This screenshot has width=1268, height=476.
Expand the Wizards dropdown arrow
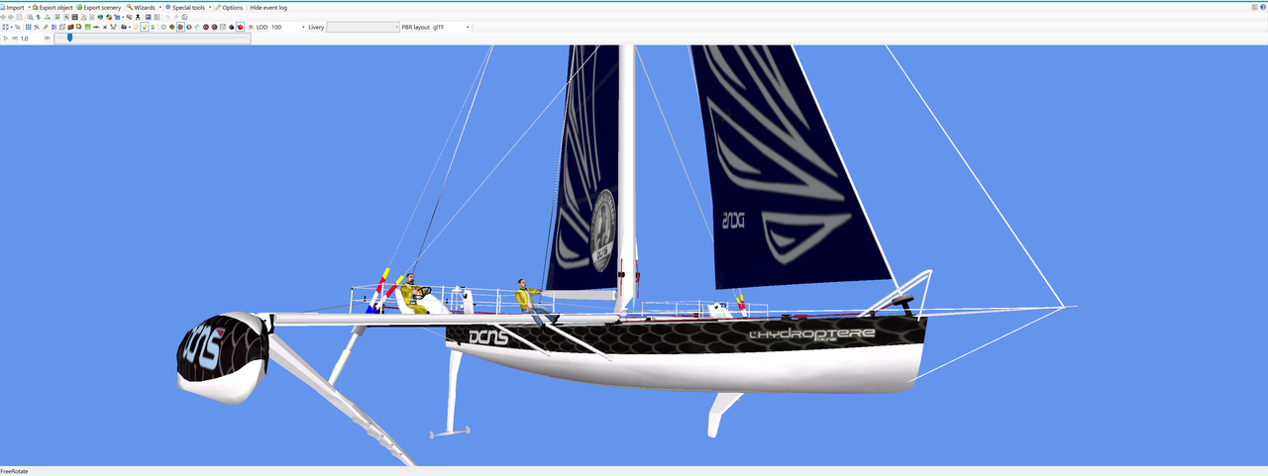(x=160, y=7)
